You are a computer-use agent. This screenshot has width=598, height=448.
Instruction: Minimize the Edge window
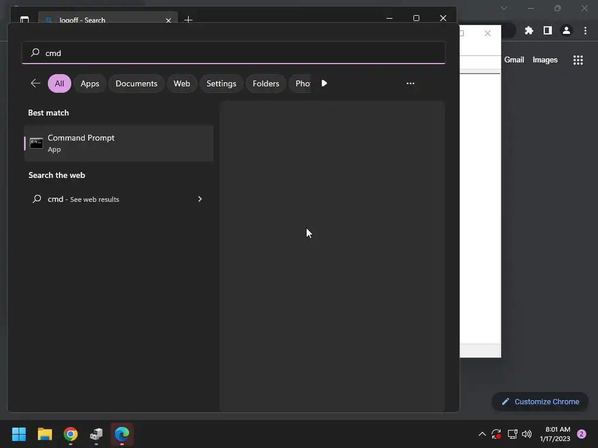coord(390,18)
